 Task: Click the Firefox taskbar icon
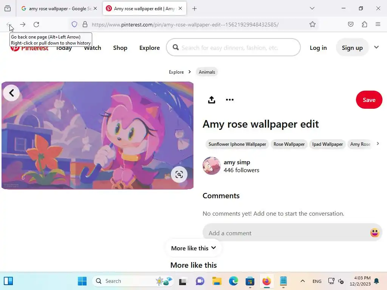pos(266,281)
